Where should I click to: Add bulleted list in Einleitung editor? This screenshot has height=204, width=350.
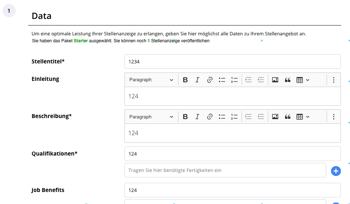pos(222,80)
